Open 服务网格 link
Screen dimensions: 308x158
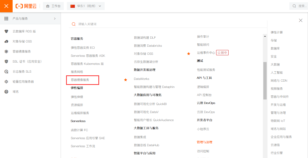tap(77, 72)
